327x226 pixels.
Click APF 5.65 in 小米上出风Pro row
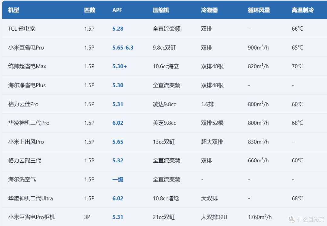(x=118, y=142)
